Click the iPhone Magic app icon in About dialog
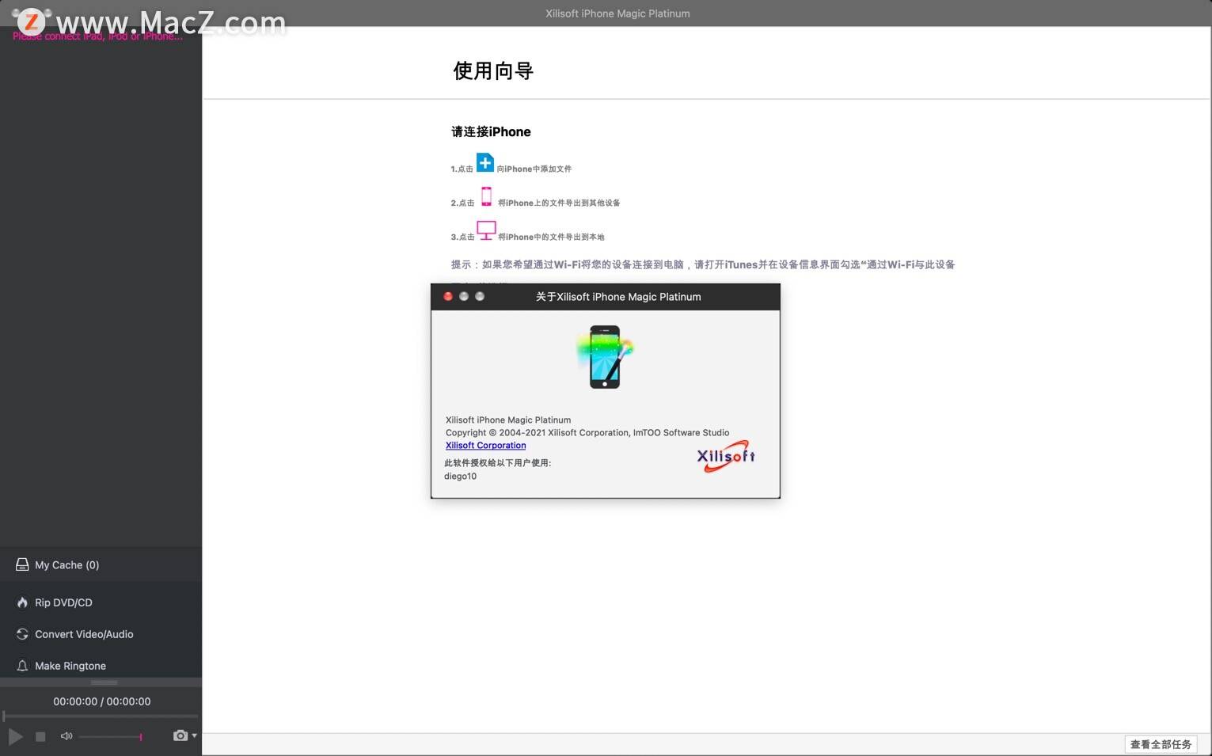 pos(605,356)
